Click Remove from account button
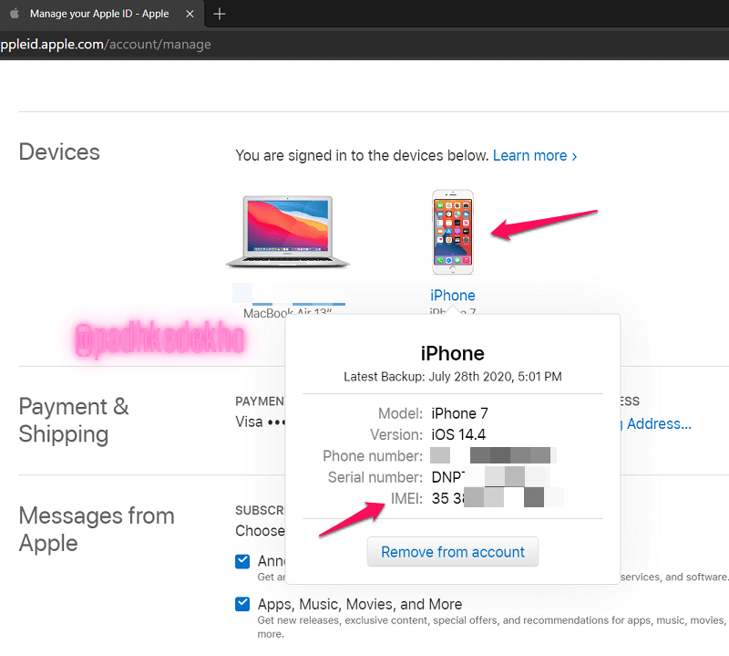The width and height of the screenshot is (729, 656). (453, 552)
